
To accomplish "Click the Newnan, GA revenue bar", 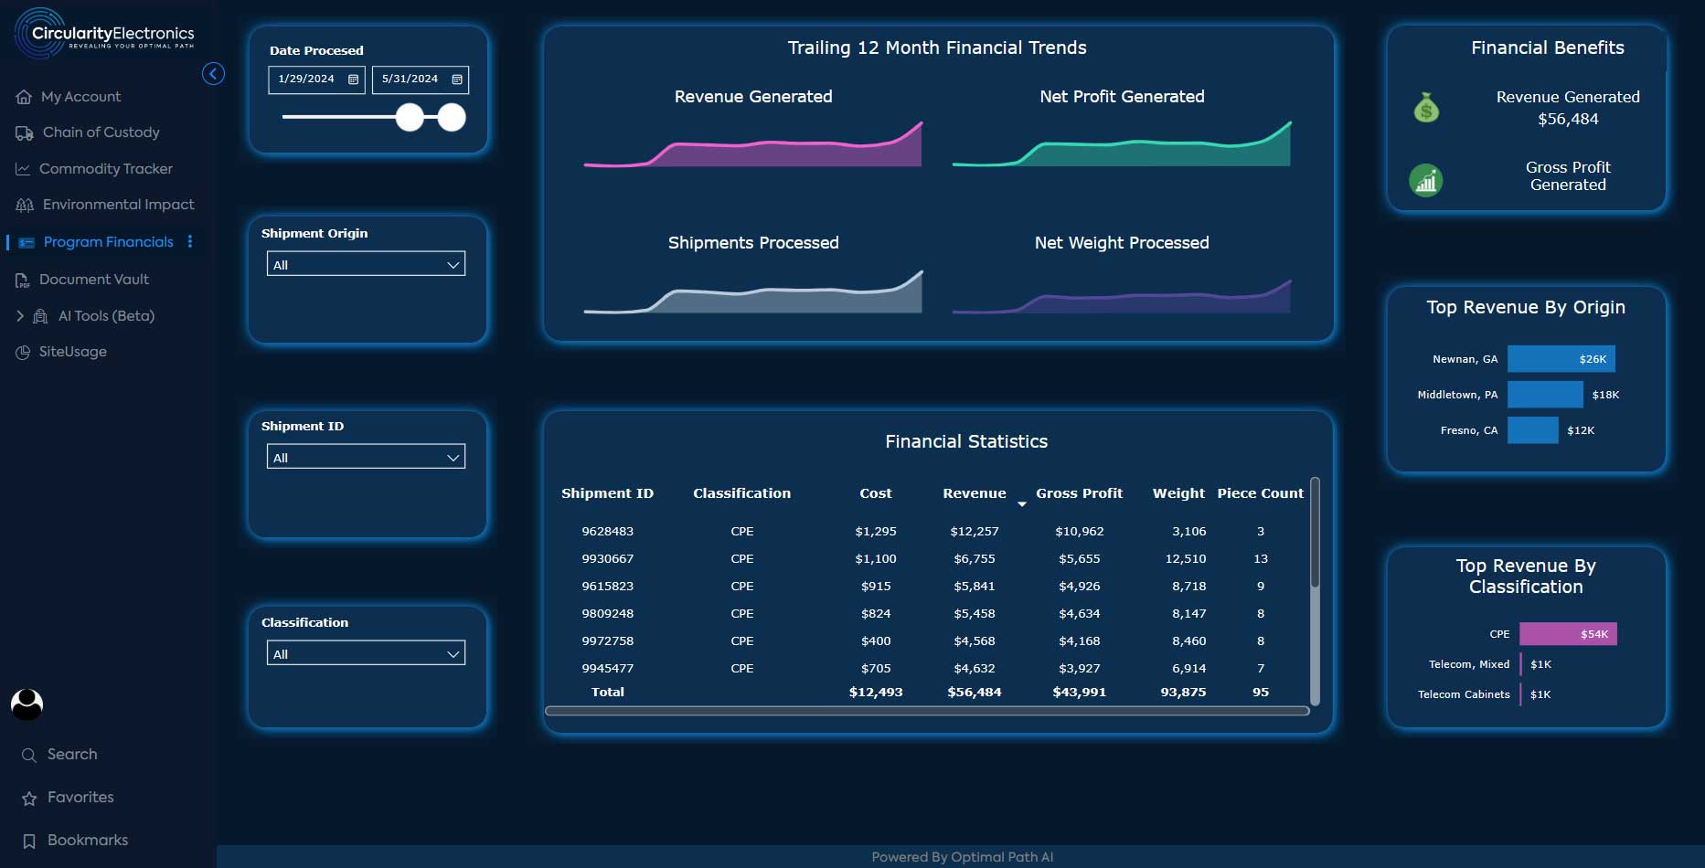I will click(1561, 359).
